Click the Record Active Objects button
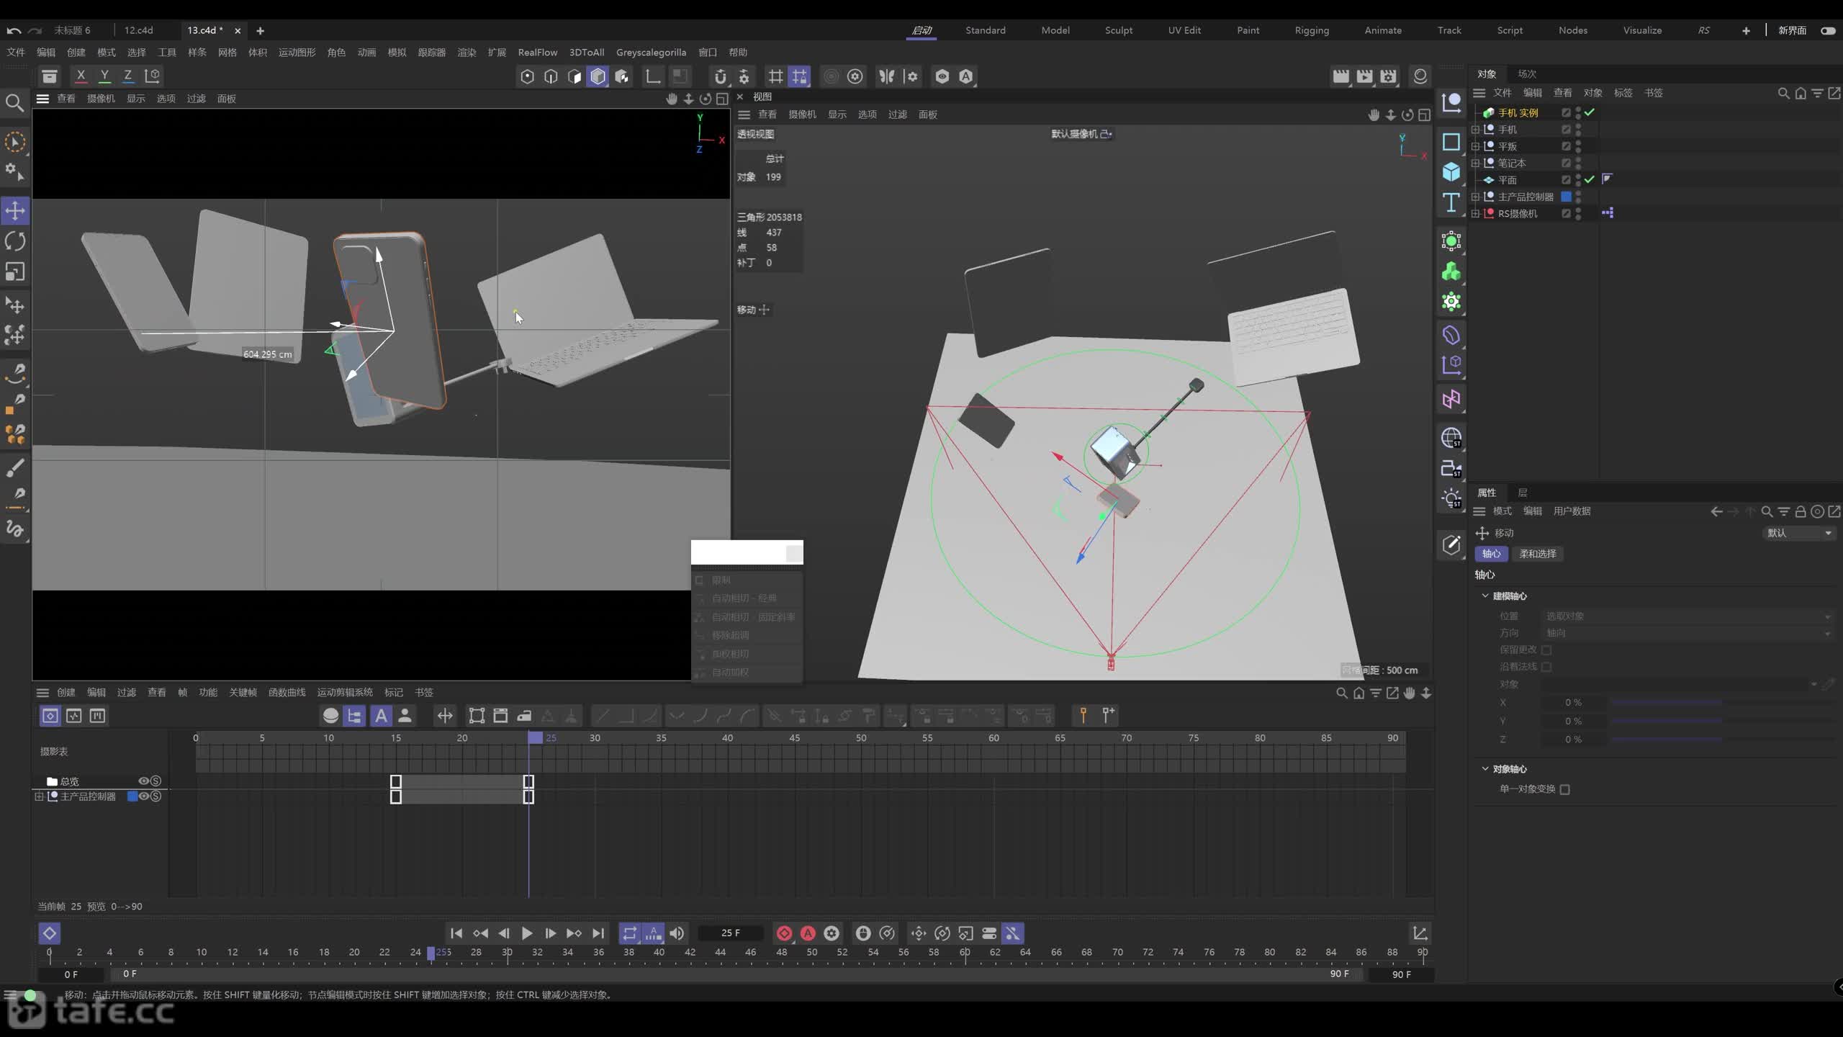 785,933
